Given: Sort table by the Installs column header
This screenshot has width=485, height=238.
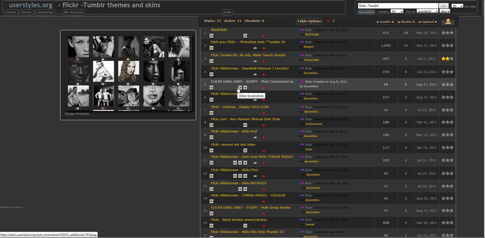Looking at the screenshot, I should tap(385, 22).
